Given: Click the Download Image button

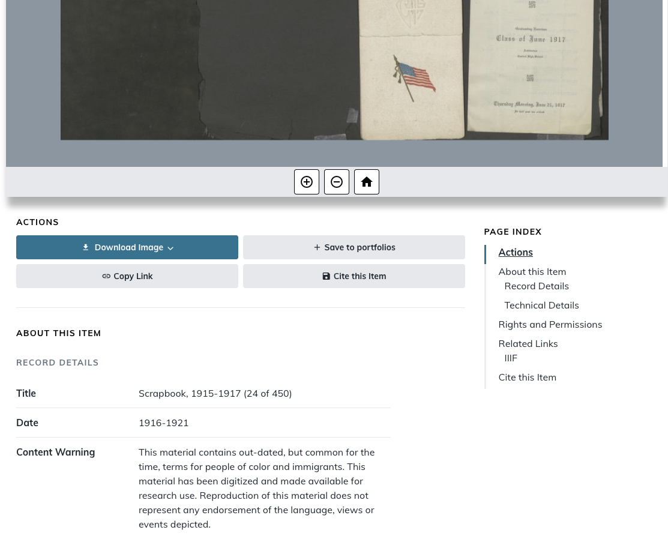Looking at the screenshot, I should tap(127, 247).
